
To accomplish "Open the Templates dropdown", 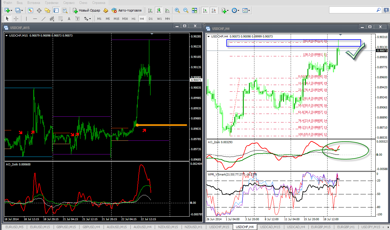I will pyautogui.click(x=249, y=10).
